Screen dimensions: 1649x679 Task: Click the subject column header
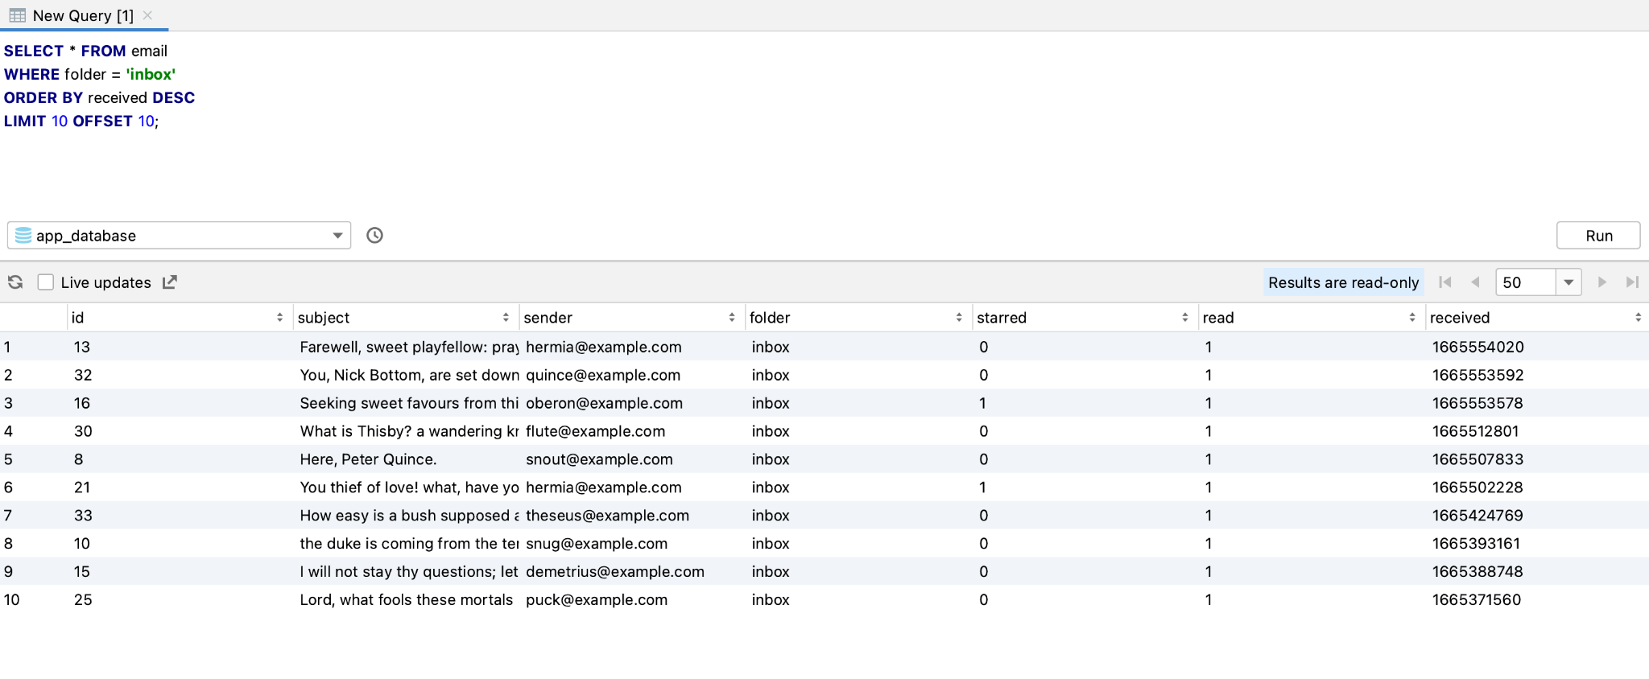pos(324,318)
